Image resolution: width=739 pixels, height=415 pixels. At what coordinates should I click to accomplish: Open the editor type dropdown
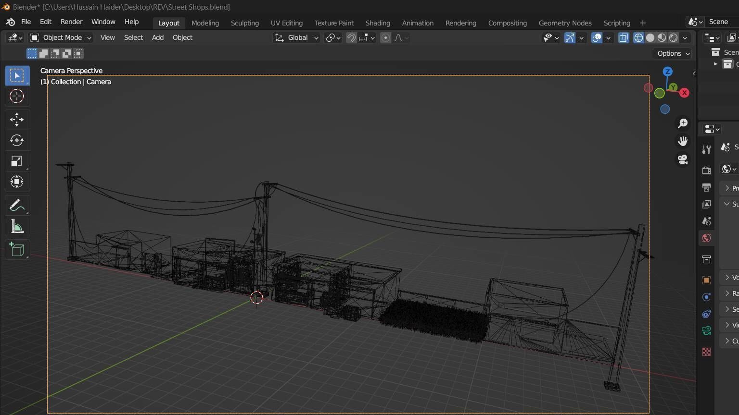(x=15, y=37)
